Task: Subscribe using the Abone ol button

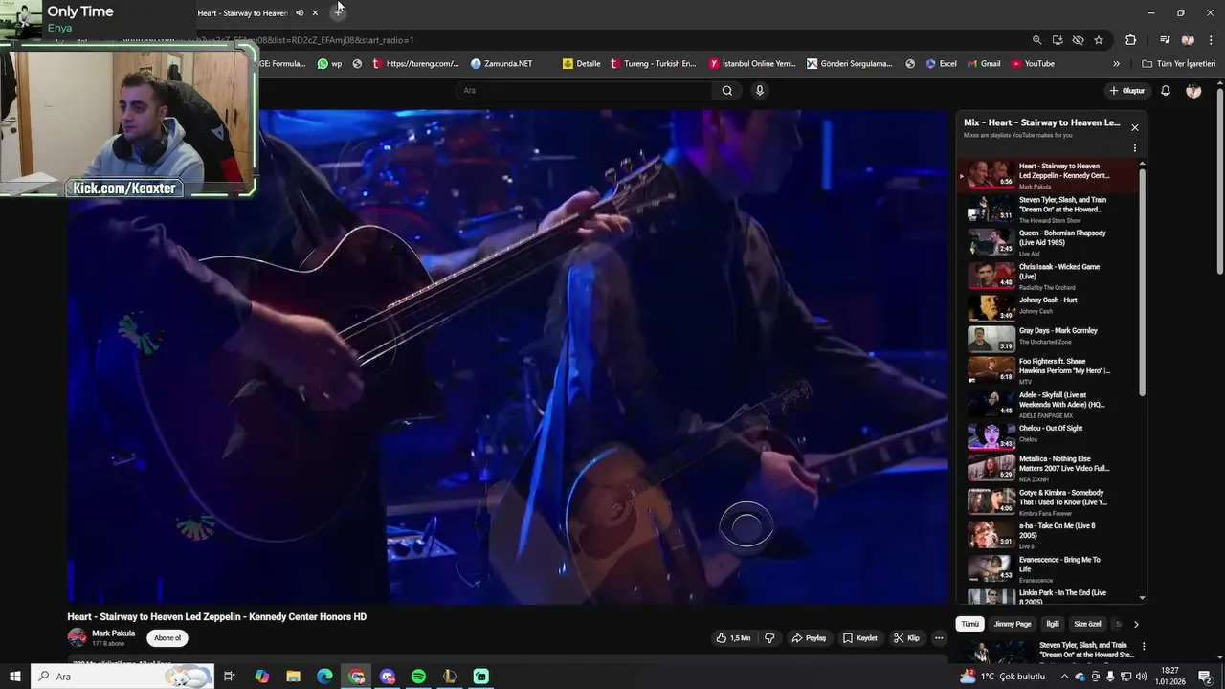Action: (x=167, y=638)
